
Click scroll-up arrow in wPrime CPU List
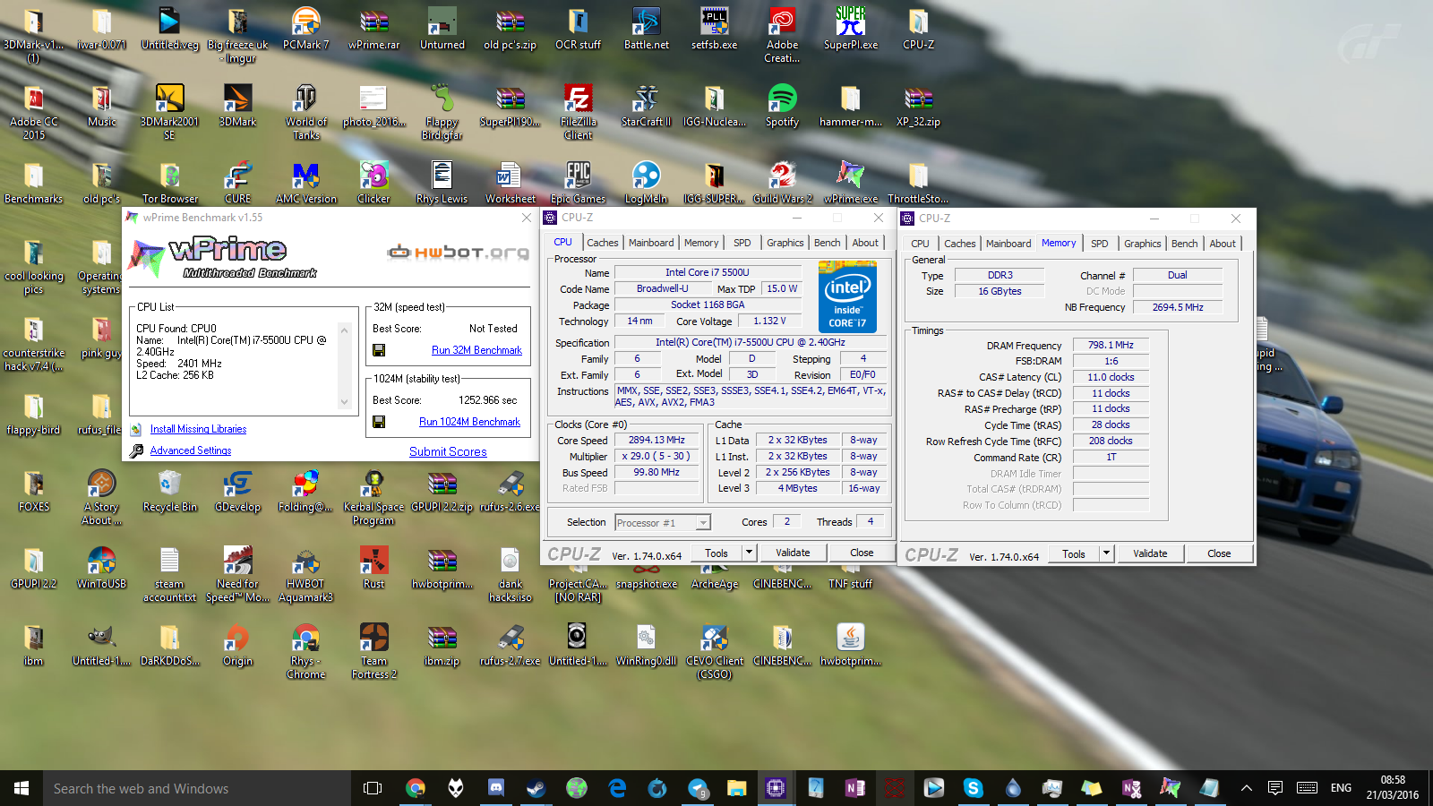pyautogui.click(x=344, y=330)
